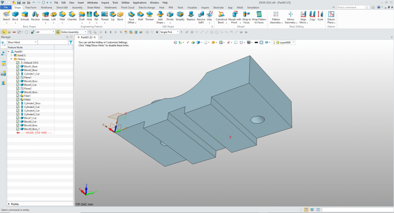Disable the Cylinder3_Cut feature checkbox
Screen dimensions: 394x213
pos(18,107)
